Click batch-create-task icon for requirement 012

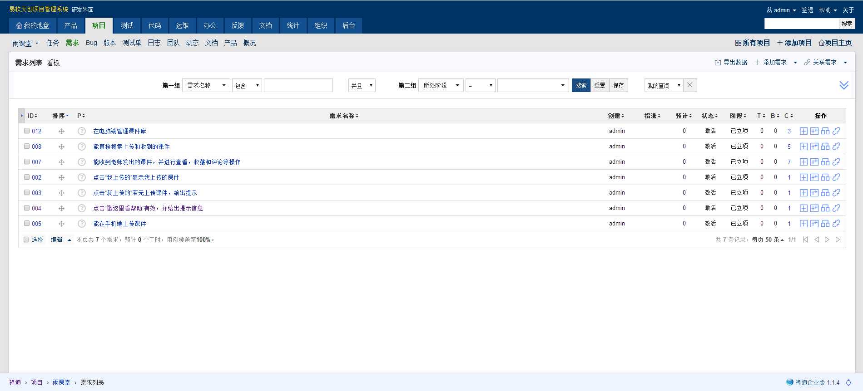click(x=814, y=131)
